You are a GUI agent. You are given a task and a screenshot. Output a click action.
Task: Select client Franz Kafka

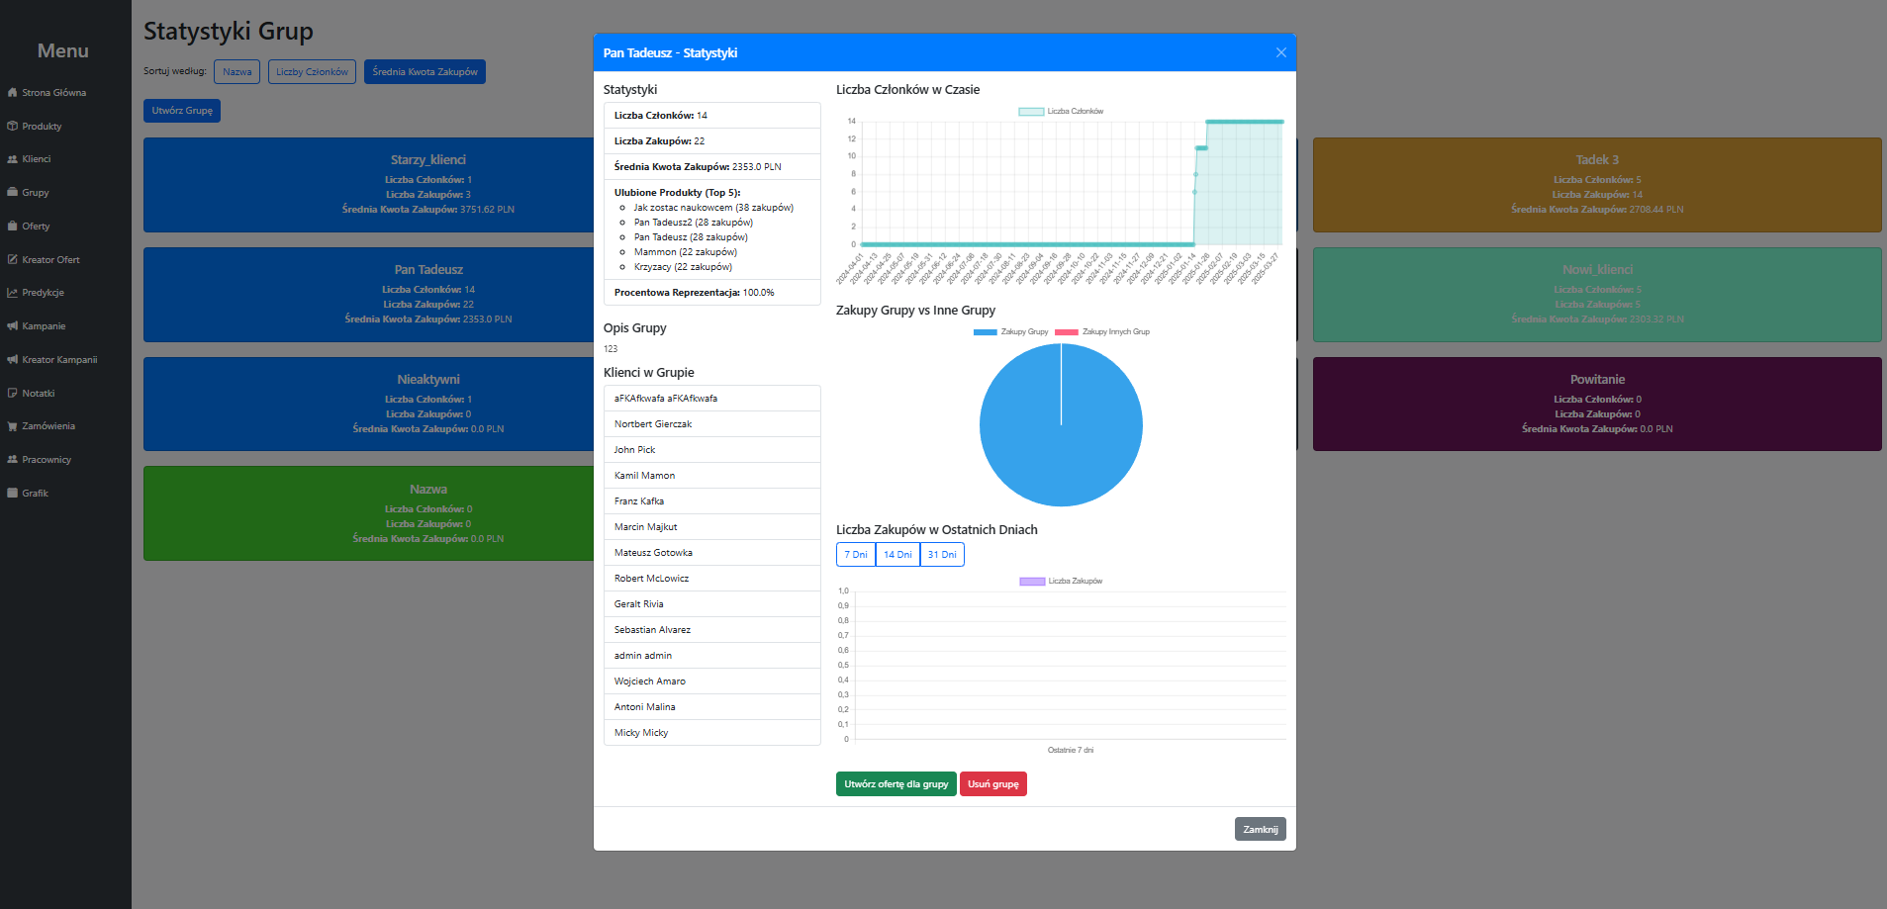712,501
